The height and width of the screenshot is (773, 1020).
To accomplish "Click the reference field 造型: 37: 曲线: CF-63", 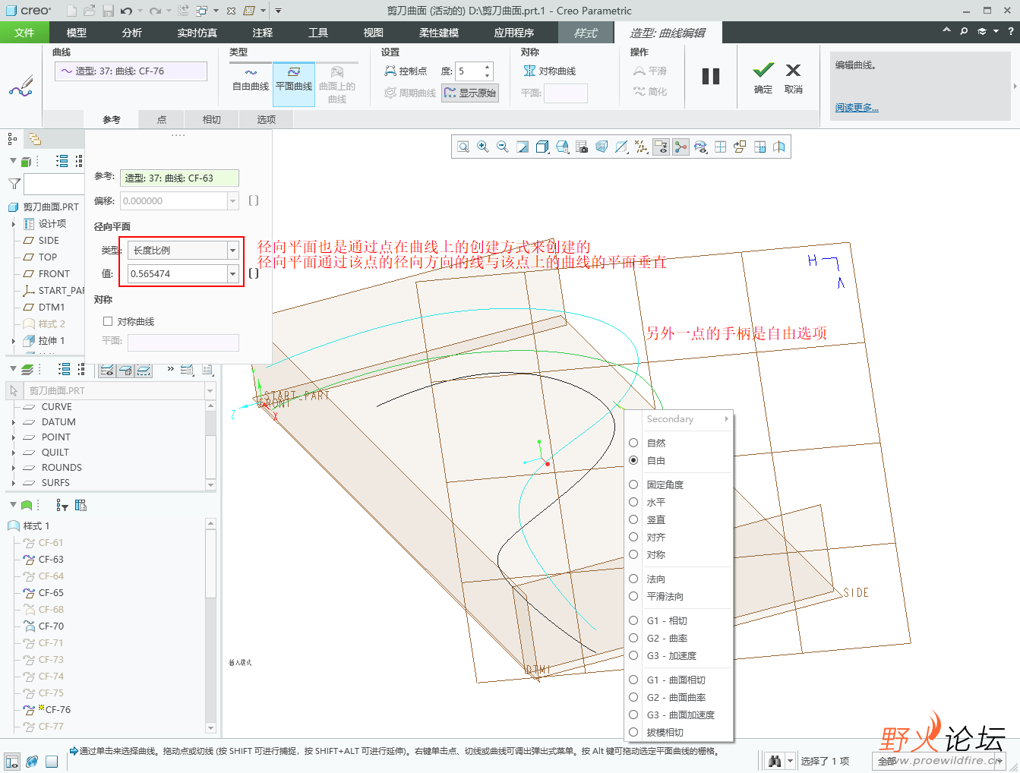I will point(179,178).
